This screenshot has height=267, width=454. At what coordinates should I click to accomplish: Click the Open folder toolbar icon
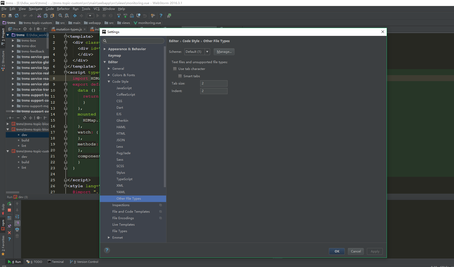click(x=4, y=16)
